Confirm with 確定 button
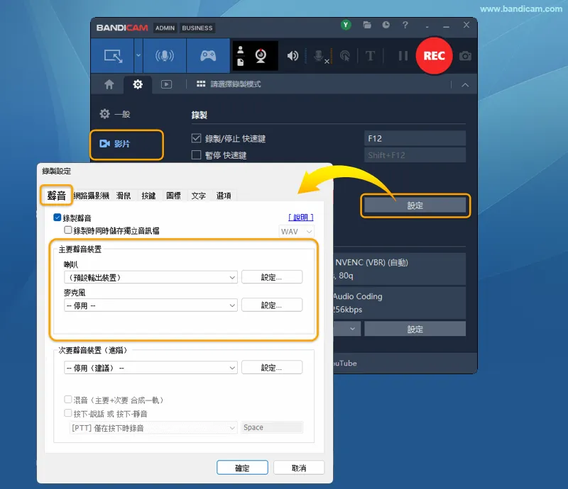This screenshot has height=489, width=568. 242,468
